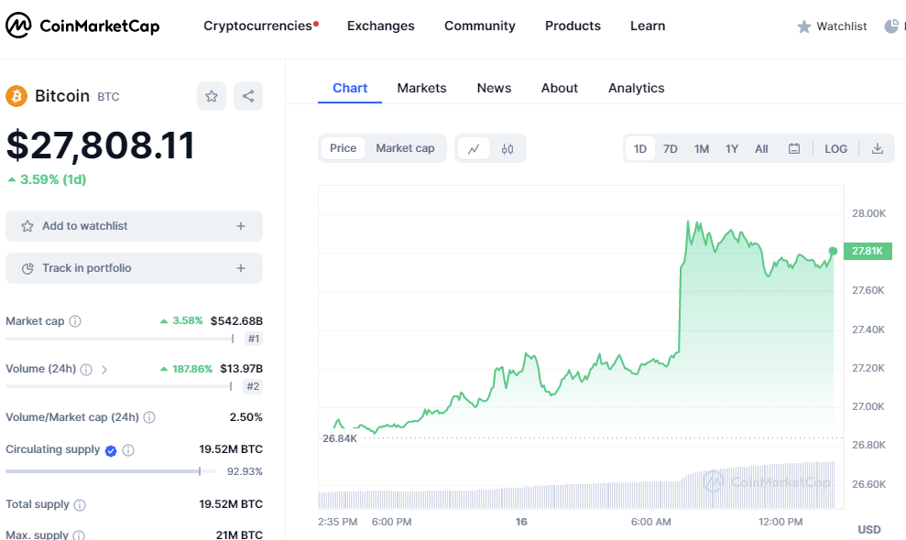
Task: Click the Circulating supply progress bar
Action: tap(111, 471)
